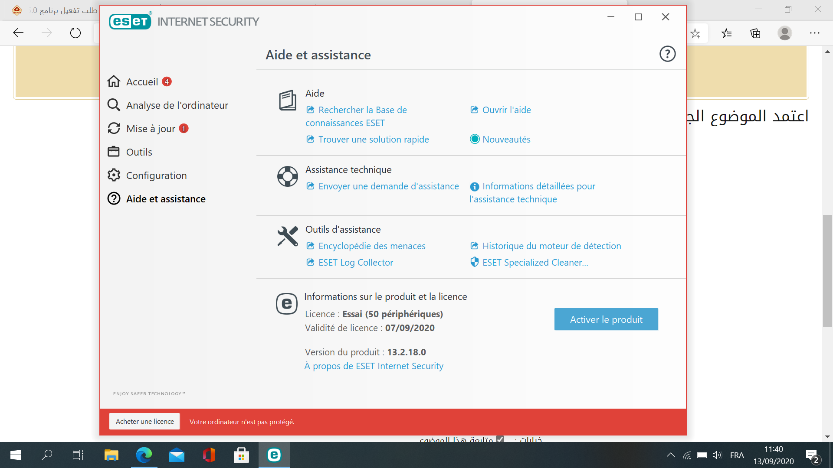
Task: Click the version number 13.2.18.0
Action: click(x=407, y=352)
